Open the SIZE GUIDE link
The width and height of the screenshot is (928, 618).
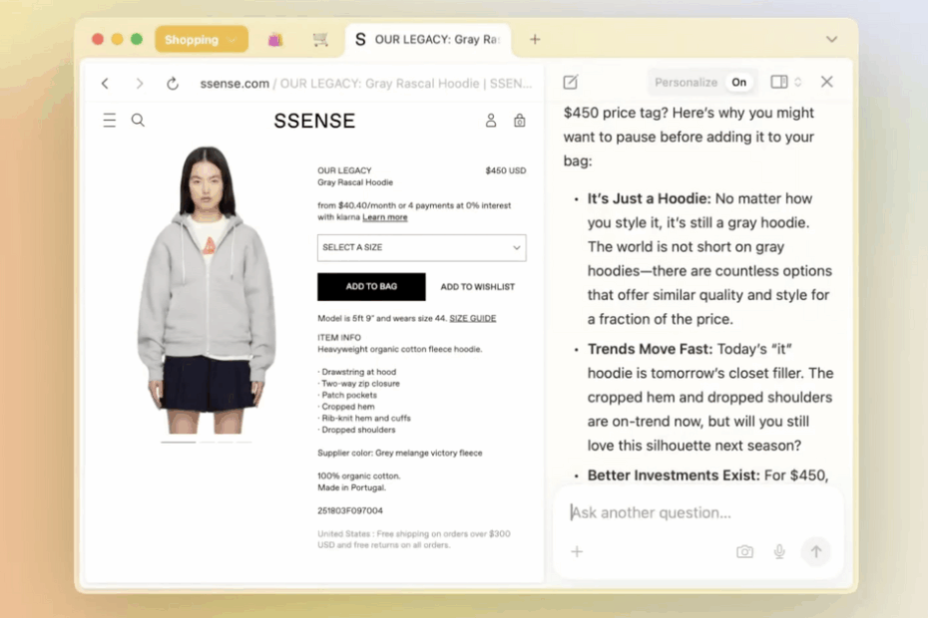pyautogui.click(x=472, y=318)
